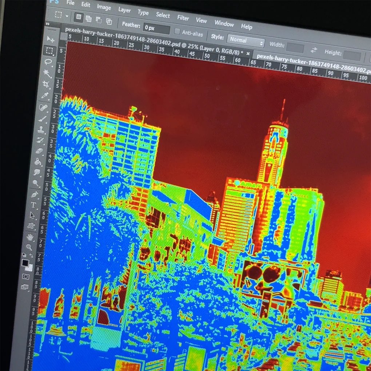
Task: Click the Height field in options bar
Action: (x=352, y=56)
